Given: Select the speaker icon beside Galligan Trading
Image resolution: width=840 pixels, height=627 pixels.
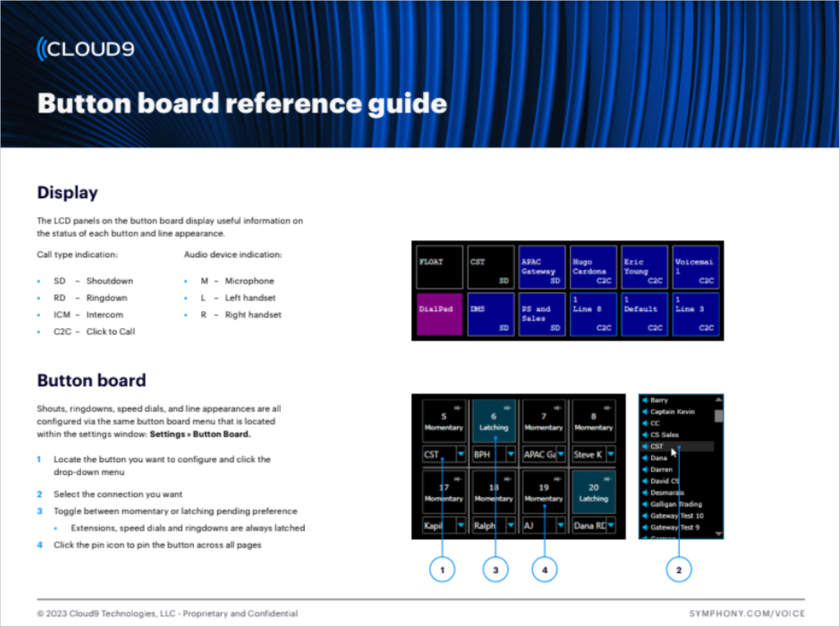Looking at the screenshot, I should pos(645,504).
